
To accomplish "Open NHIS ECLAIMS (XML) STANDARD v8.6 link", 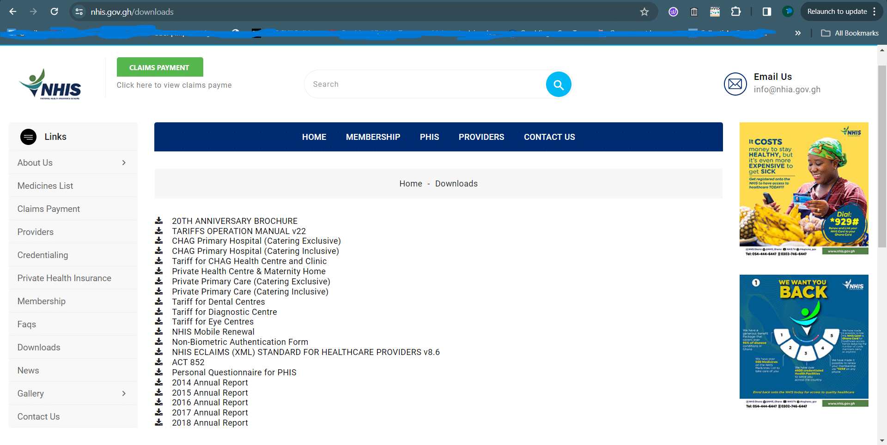I will tap(306, 352).
